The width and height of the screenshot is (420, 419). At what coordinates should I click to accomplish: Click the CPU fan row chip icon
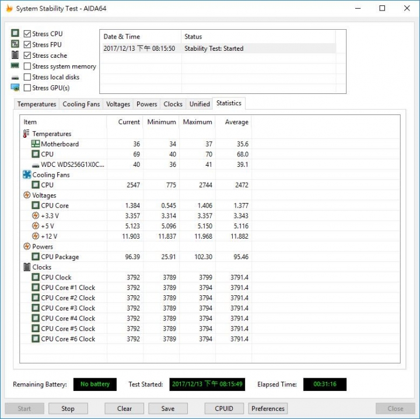coord(36,185)
